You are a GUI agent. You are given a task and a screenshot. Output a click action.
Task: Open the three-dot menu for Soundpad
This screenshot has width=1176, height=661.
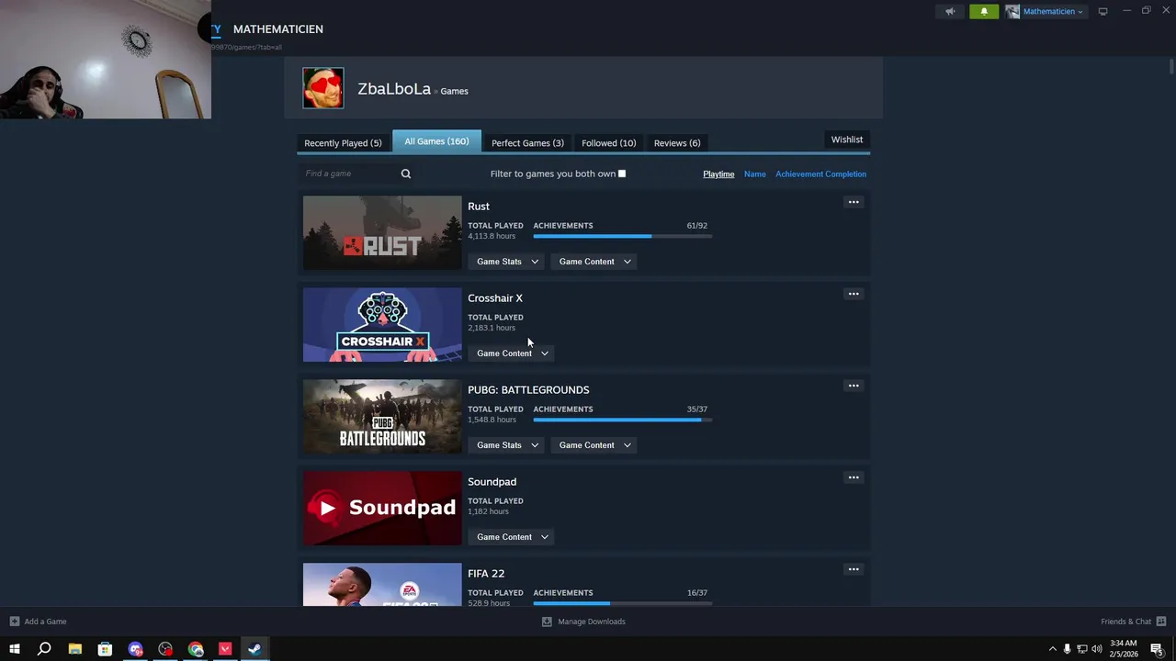[x=854, y=477]
